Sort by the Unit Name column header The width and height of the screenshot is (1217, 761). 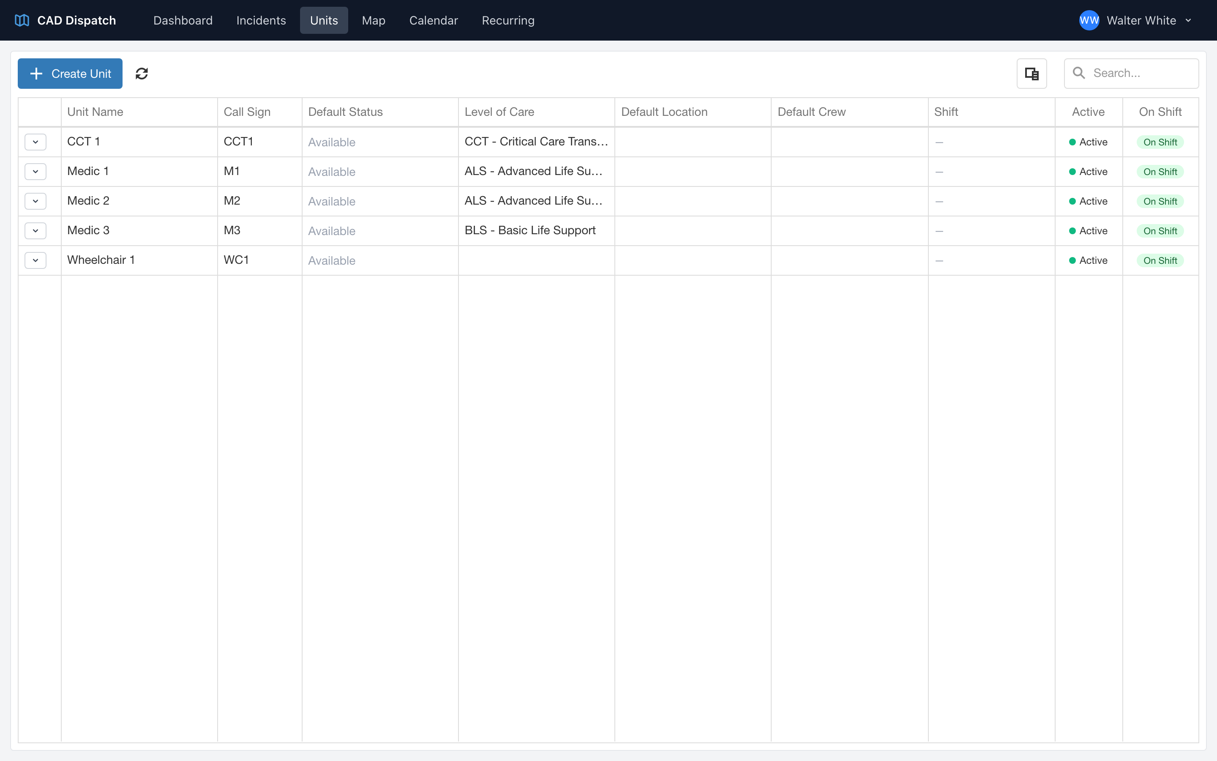[x=139, y=112]
